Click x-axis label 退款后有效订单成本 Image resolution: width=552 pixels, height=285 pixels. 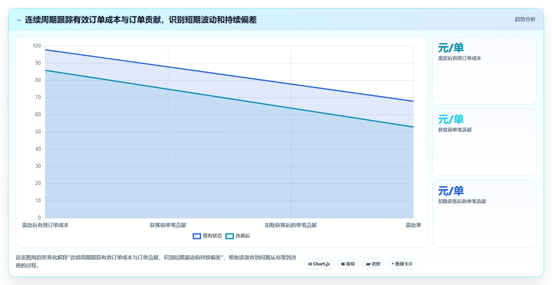coord(45,225)
